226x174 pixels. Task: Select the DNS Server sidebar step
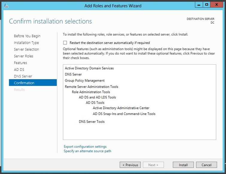tap(23, 76)
